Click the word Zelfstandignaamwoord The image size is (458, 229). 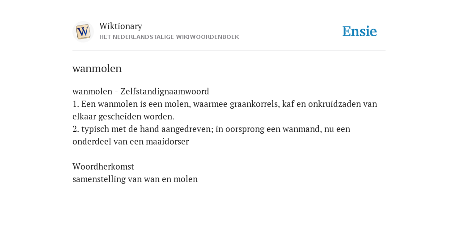click(165, 91)
